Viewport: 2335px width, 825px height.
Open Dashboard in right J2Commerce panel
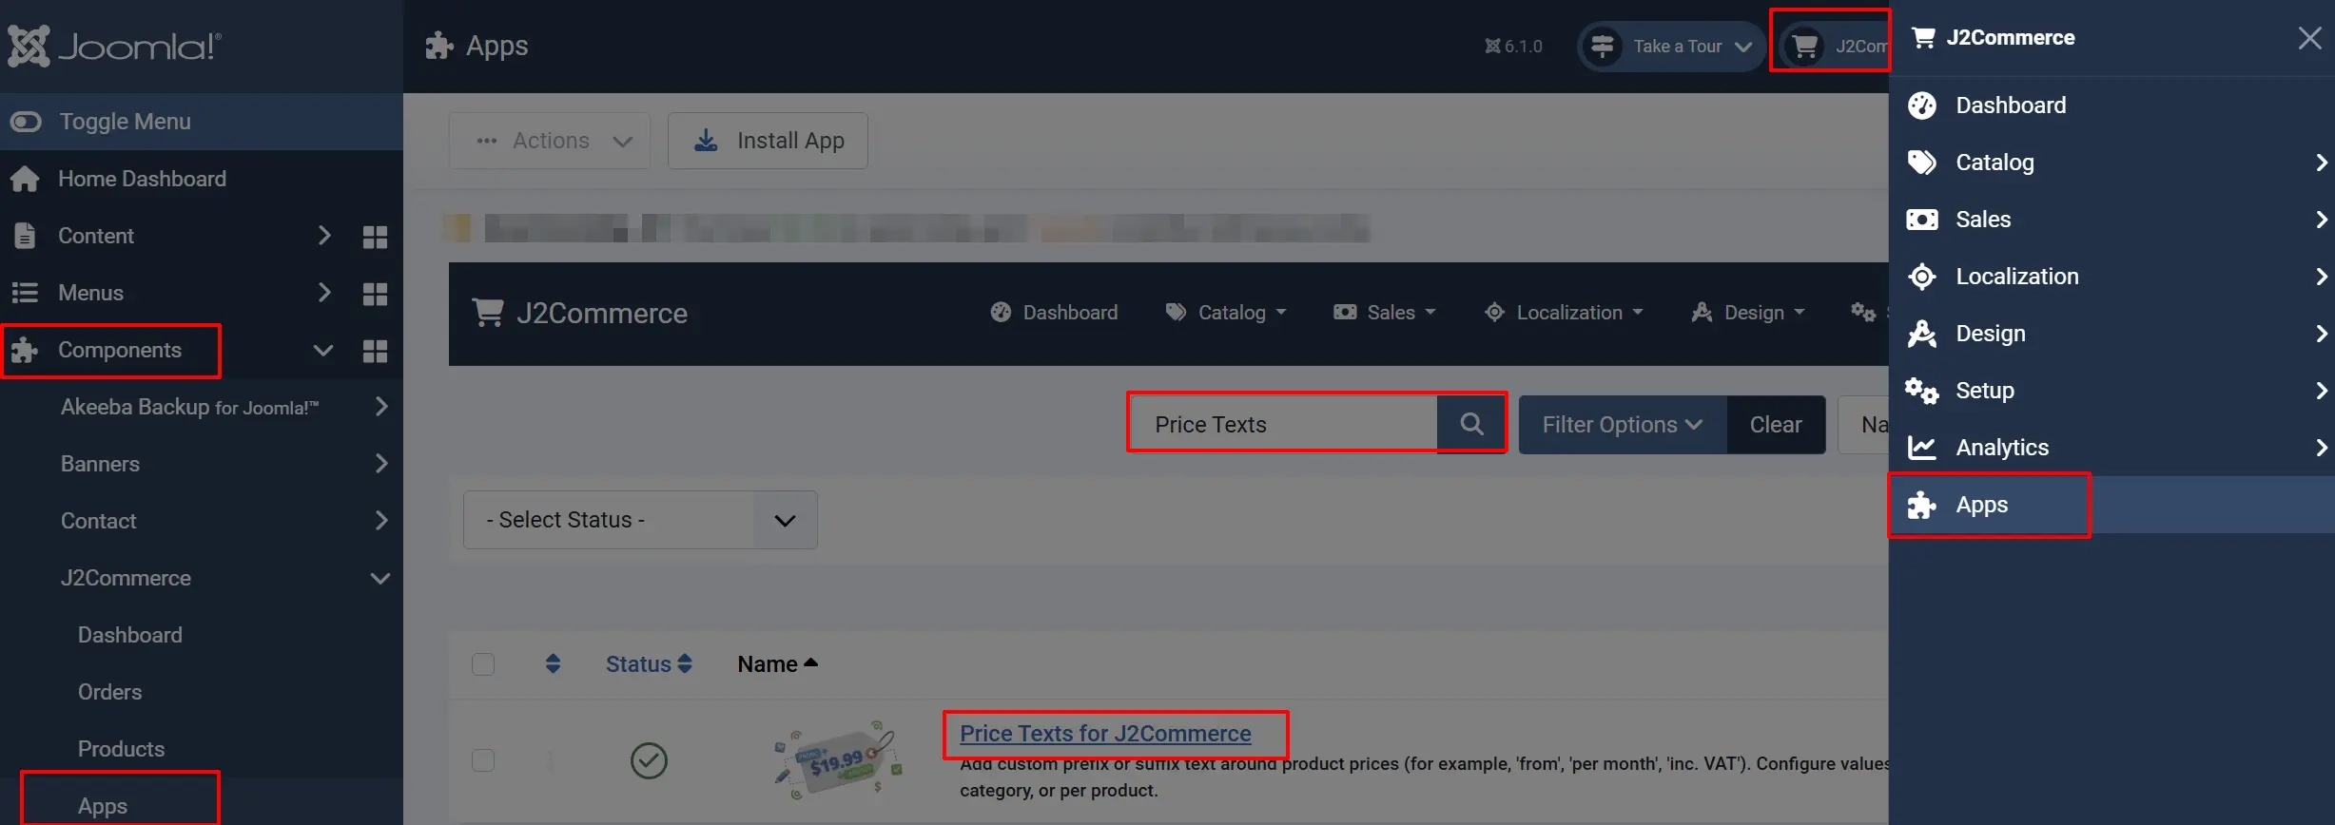click(2111, 106)
